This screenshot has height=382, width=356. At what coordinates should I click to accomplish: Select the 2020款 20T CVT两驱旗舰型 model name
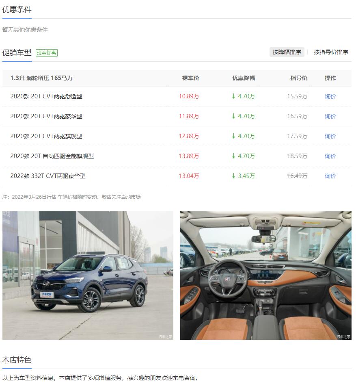pos(46,136)
